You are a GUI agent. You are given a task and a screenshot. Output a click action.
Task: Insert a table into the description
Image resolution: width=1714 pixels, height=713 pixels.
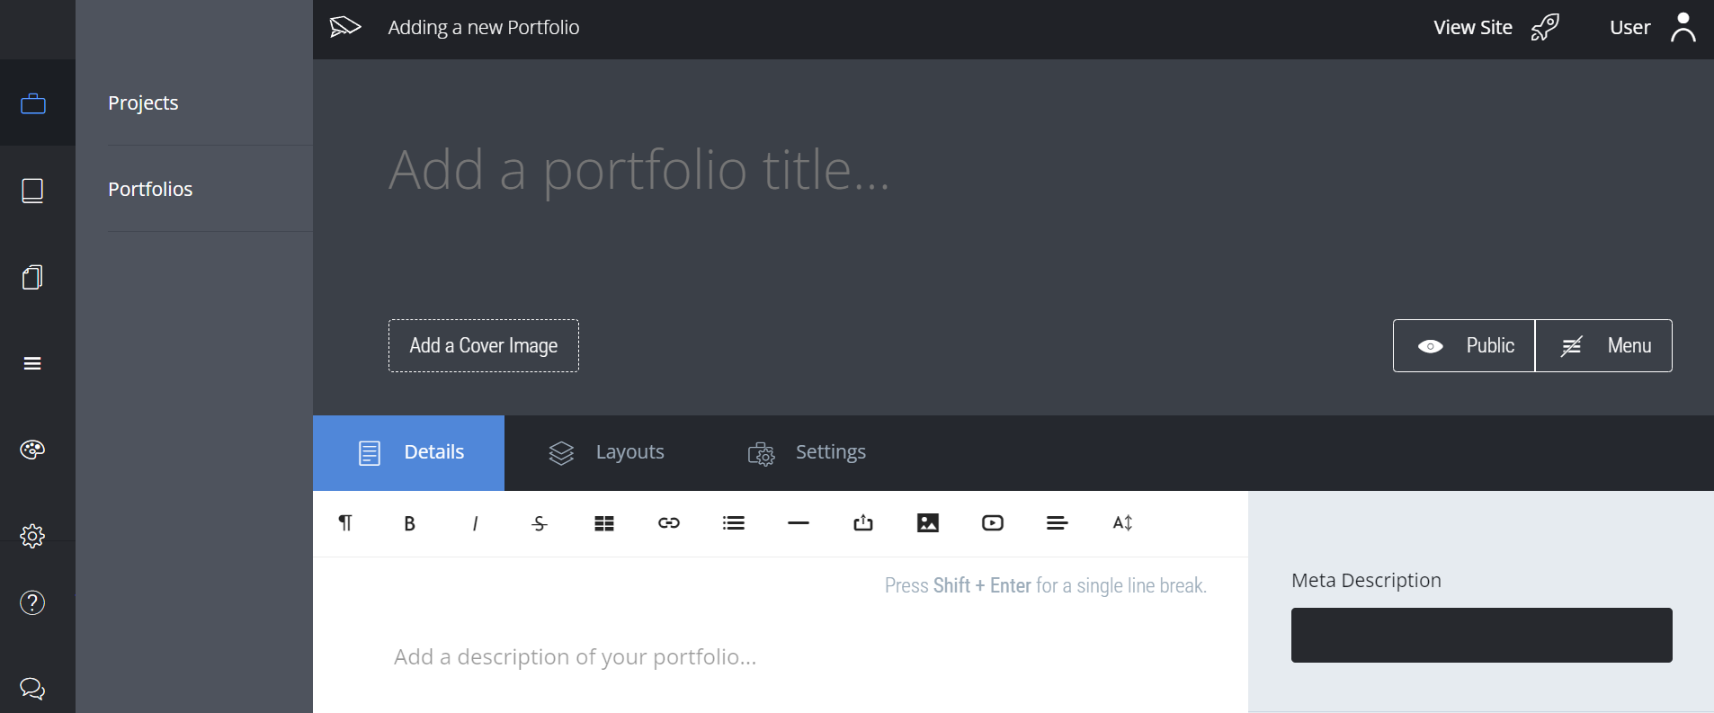(x=603, y=522)
